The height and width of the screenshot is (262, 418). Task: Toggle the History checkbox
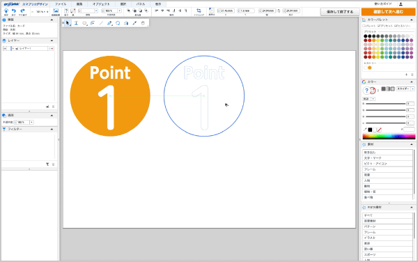[396, 26]
